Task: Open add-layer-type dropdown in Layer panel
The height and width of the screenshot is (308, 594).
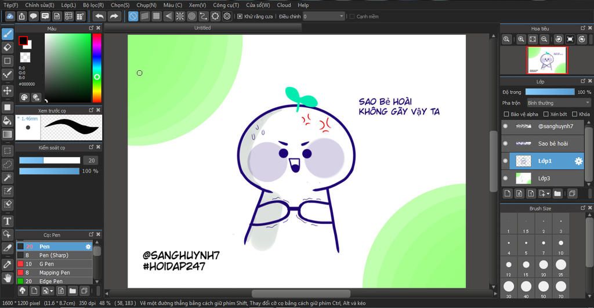Action: click(x=544, y=194)
